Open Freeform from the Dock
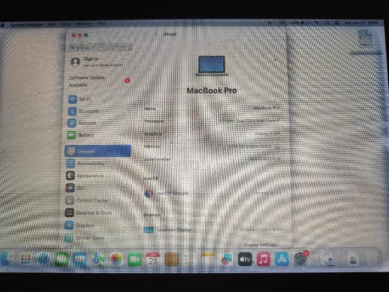Viewport: 389px width, 292px height. (227, 260)
